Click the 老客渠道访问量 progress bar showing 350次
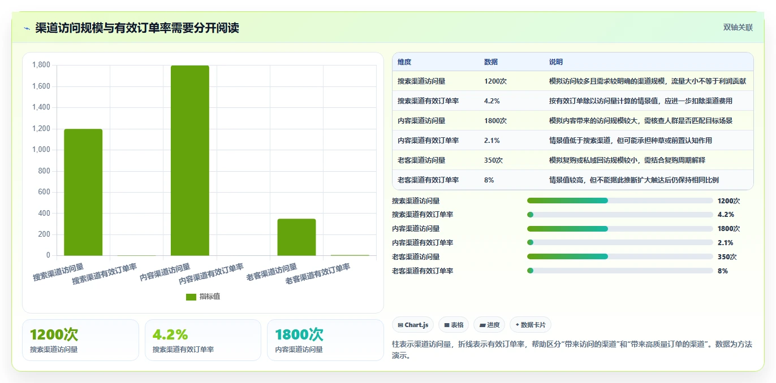The height and width of the screenshot is (383, 776). (x=620, y=257)
